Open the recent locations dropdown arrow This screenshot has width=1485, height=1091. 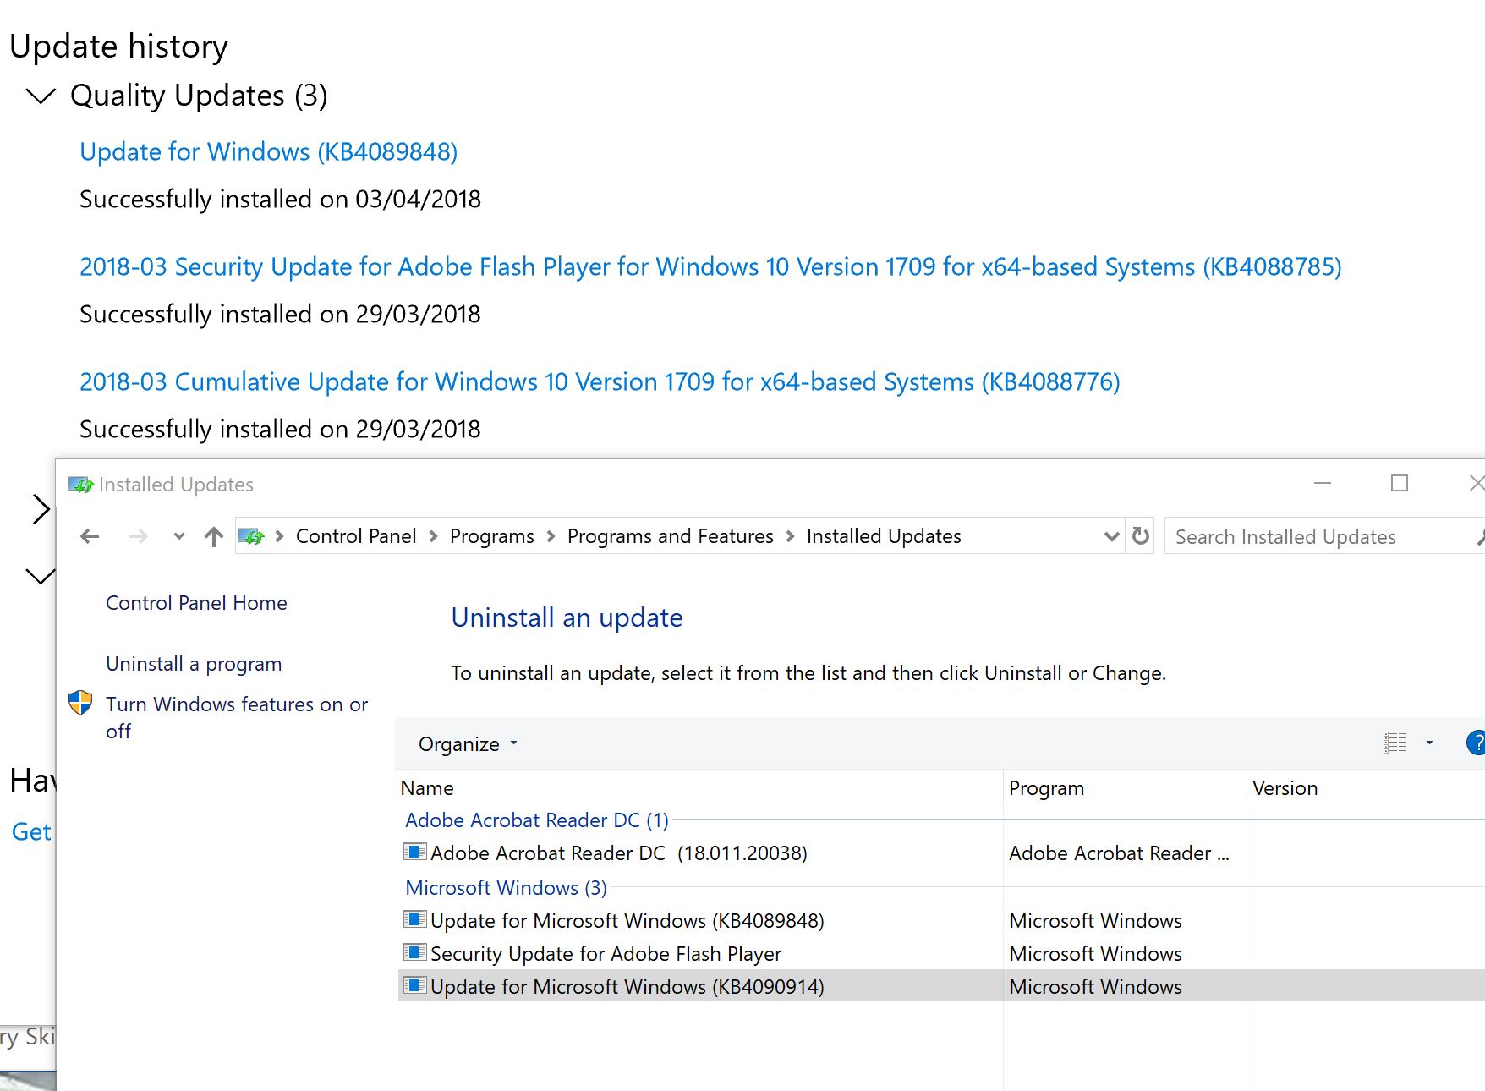click(x=178, y=536)
